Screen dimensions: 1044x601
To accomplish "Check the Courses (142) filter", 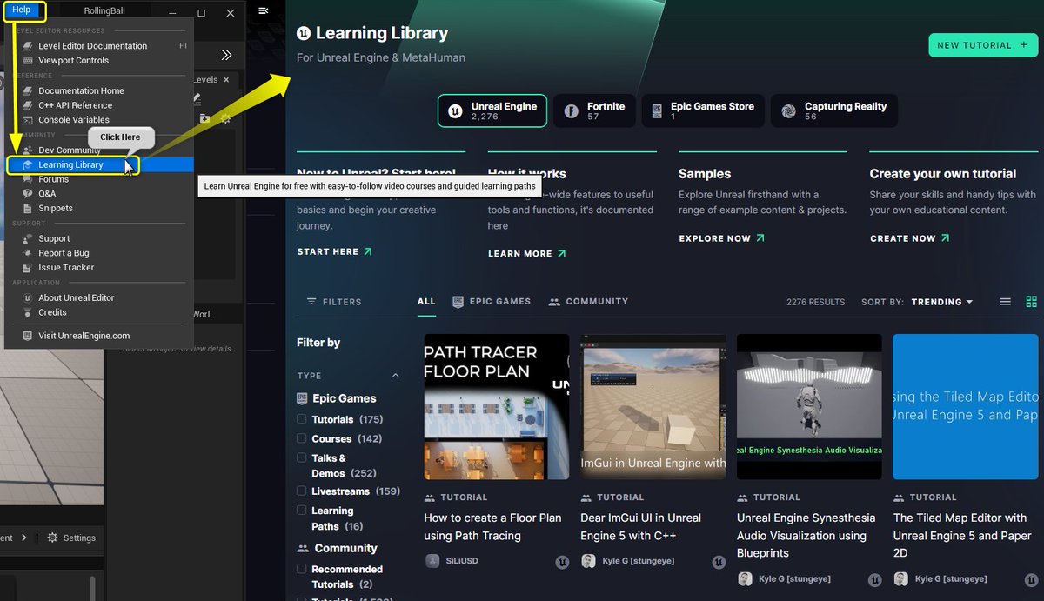I will click(302, 438).
